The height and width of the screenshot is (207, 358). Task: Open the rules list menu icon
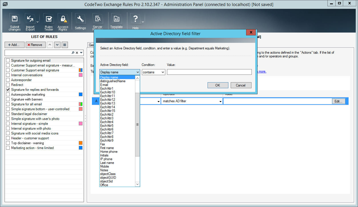65,45
